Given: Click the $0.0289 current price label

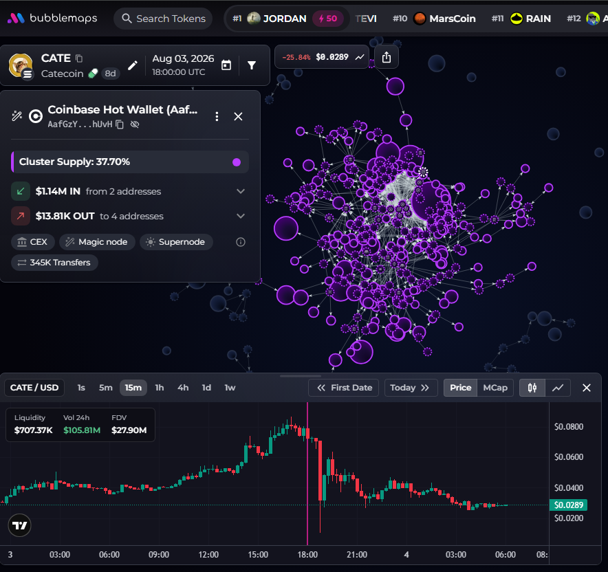Looking at the screenshot, I should [x=568, y=505].
